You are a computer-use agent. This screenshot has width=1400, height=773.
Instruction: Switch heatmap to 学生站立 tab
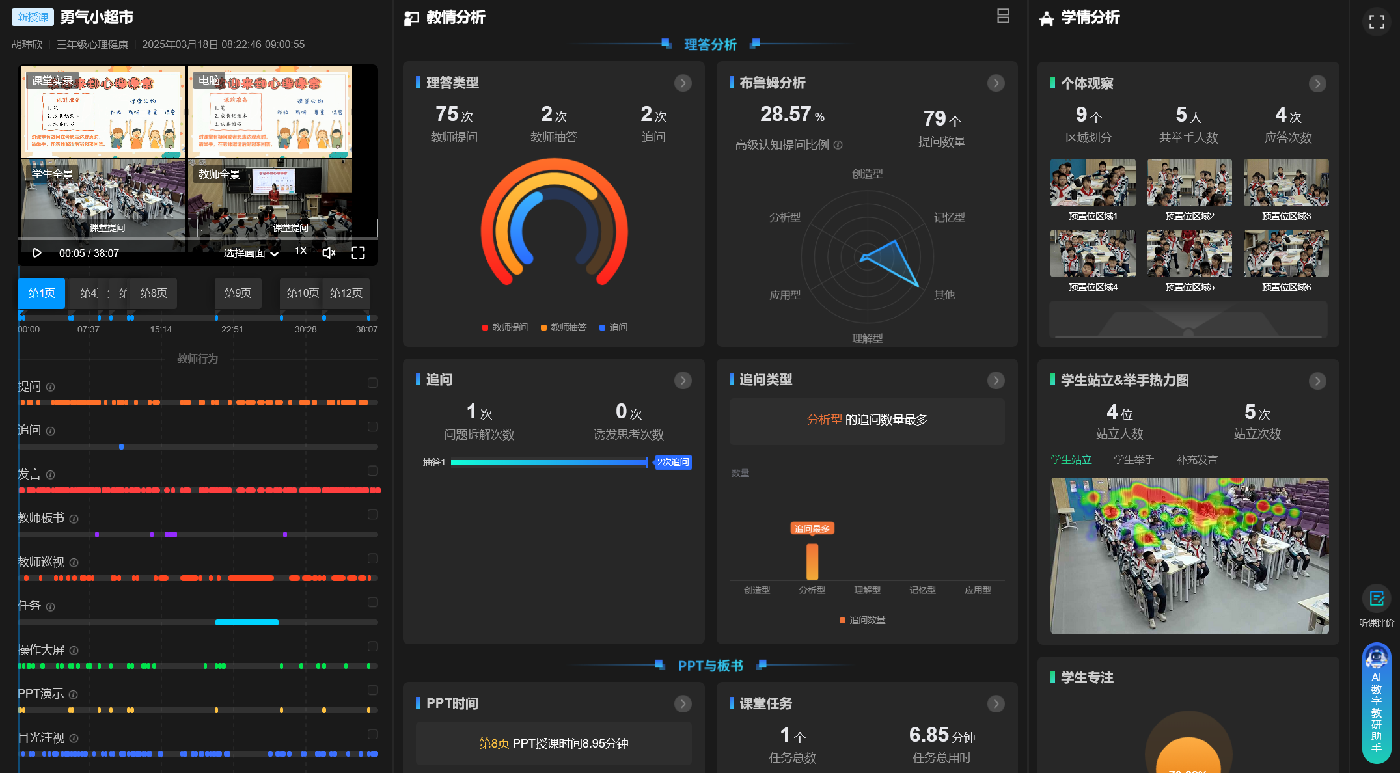point(1071,460)
